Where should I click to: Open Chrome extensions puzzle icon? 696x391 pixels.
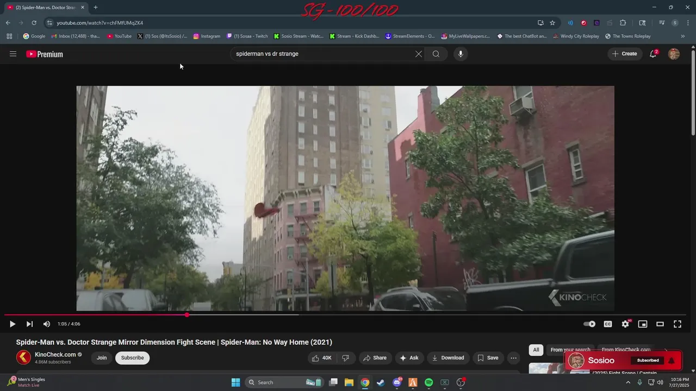point(623,23)
